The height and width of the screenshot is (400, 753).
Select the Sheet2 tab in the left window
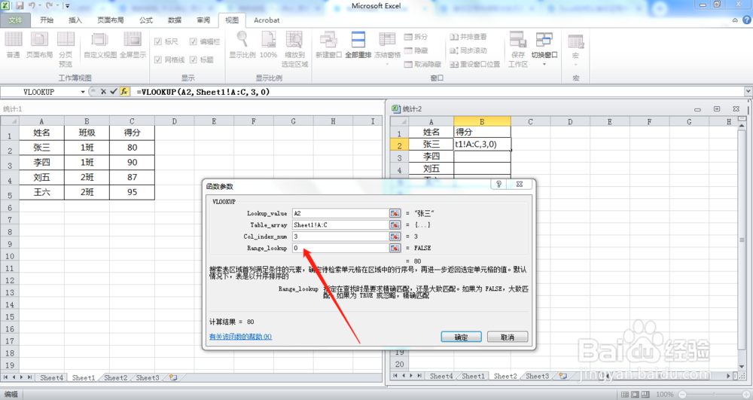(116, 378)
